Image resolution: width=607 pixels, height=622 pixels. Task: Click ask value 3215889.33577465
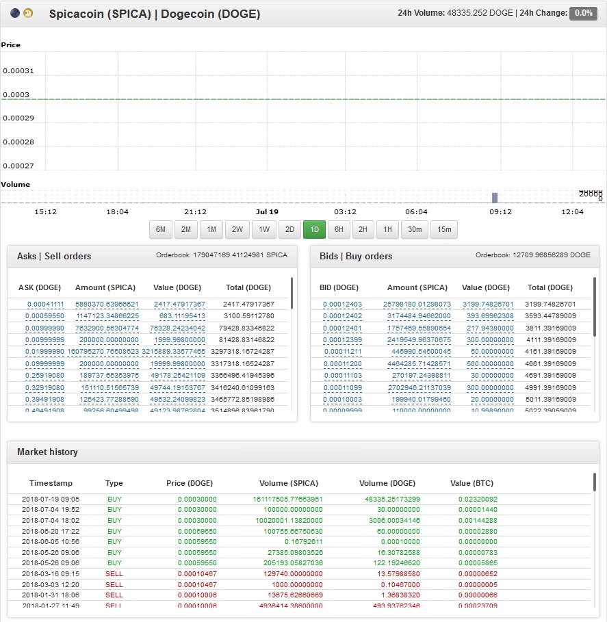(x=174, y=352)
